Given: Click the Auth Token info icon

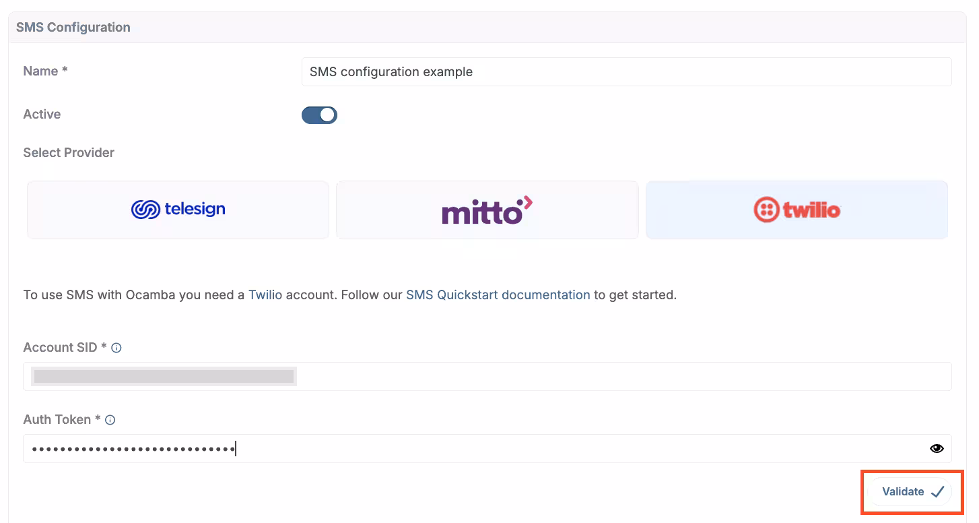Looking at the screenshot, I should click(110, 420).
